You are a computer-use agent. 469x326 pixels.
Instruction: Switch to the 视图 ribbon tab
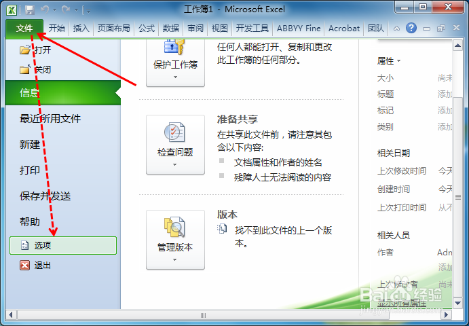[x=219, y=29]
